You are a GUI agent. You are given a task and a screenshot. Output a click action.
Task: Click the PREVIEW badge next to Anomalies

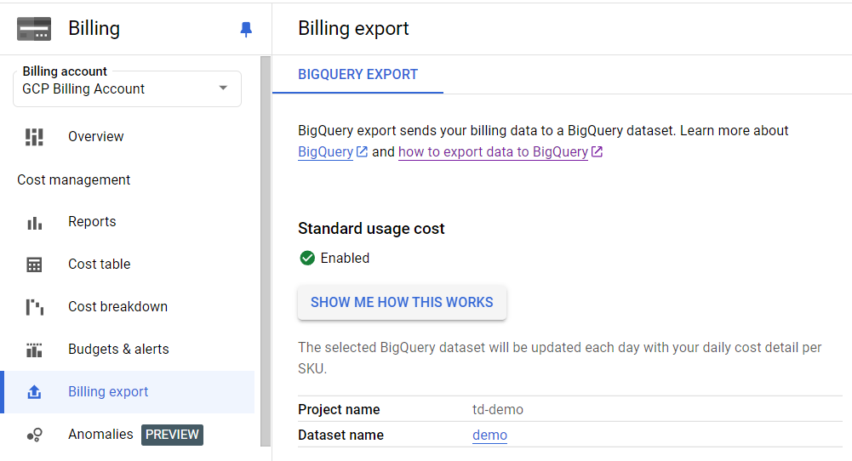[172, 435]
